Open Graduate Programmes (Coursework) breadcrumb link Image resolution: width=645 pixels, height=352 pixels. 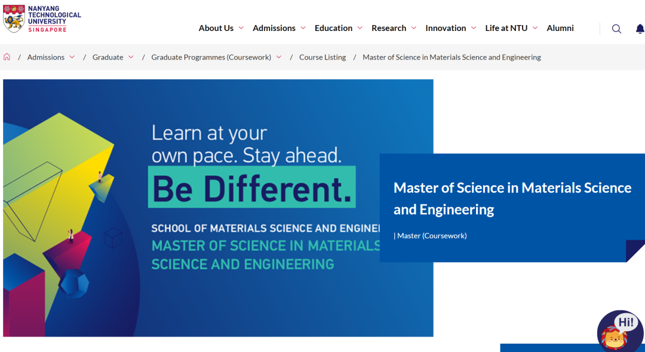click(211, 57)
